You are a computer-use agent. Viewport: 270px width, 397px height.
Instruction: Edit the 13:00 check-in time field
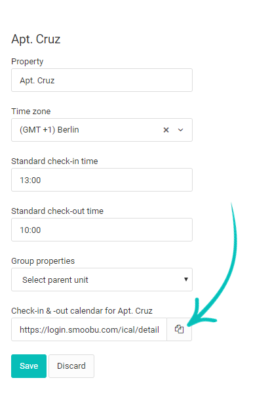click(102, 180)
